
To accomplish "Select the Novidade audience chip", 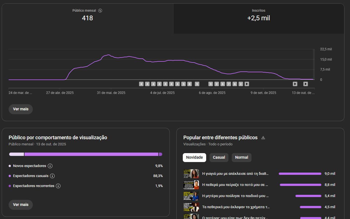I will (194, 157).
